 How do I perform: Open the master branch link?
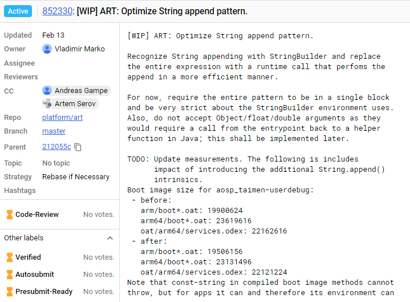(54, 131)
